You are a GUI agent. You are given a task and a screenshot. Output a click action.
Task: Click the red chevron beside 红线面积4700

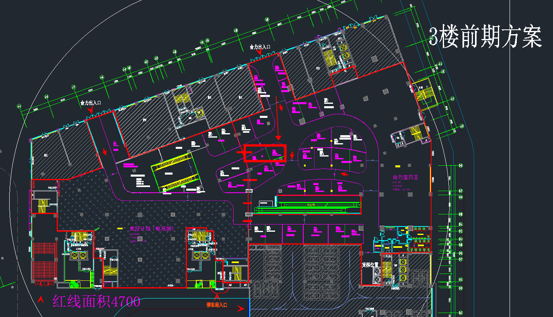41,300
